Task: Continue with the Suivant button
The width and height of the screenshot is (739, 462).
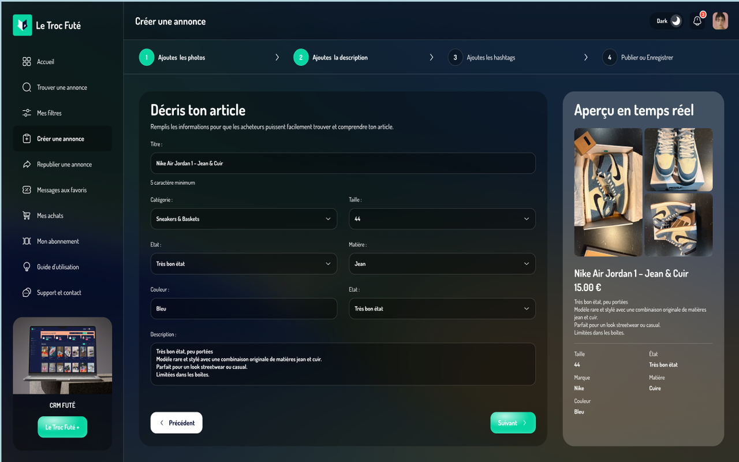Action: point(513,423)
